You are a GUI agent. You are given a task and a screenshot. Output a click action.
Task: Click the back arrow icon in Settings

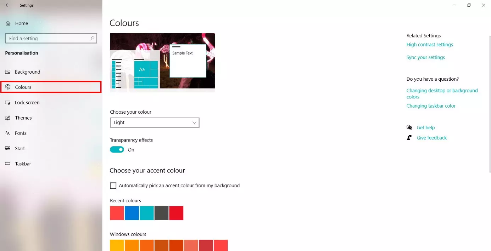pyautogui.click(x=7, y=5)
